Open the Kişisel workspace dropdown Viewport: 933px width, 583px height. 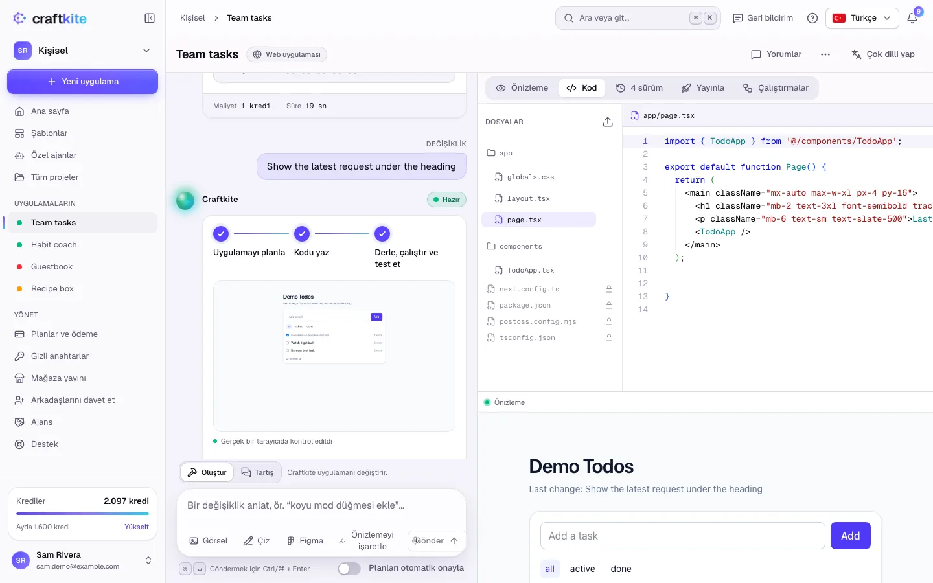pos(82,51)
